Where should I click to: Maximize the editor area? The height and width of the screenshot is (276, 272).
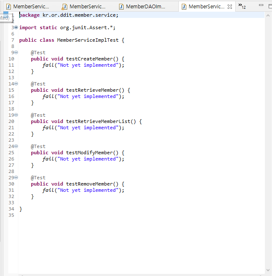click(270, 6)
